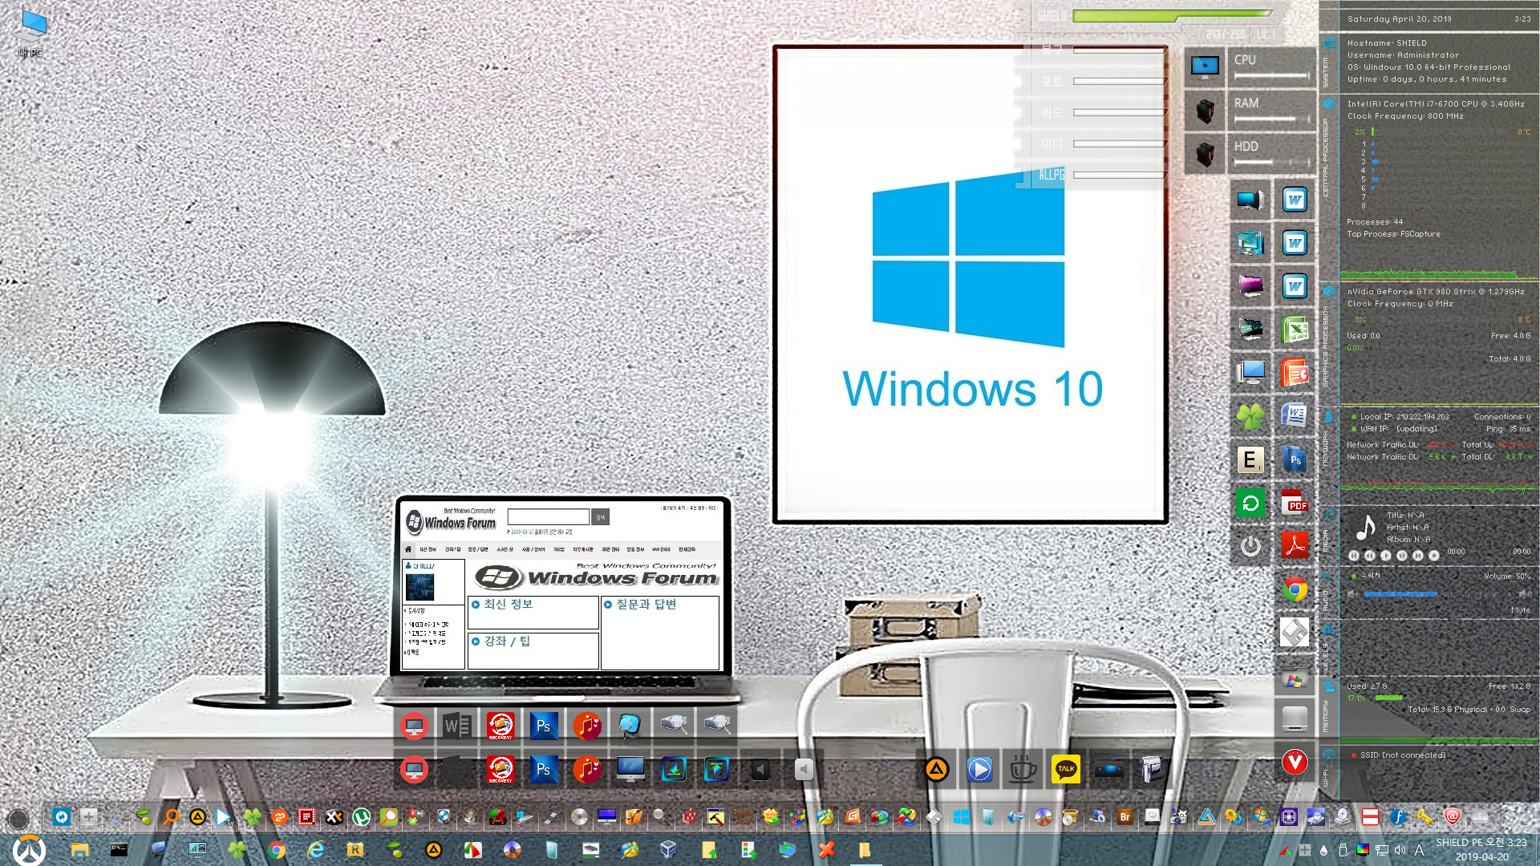The image size is (1540, 866).
Task: Click the SHIELD PE clock in the taskbar
Action: tap(1481, 849)
